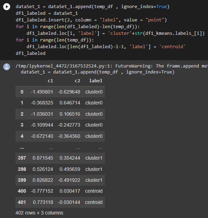Click the value -0.368325 in c1
The image size is (208, 218).
[42, 103]
